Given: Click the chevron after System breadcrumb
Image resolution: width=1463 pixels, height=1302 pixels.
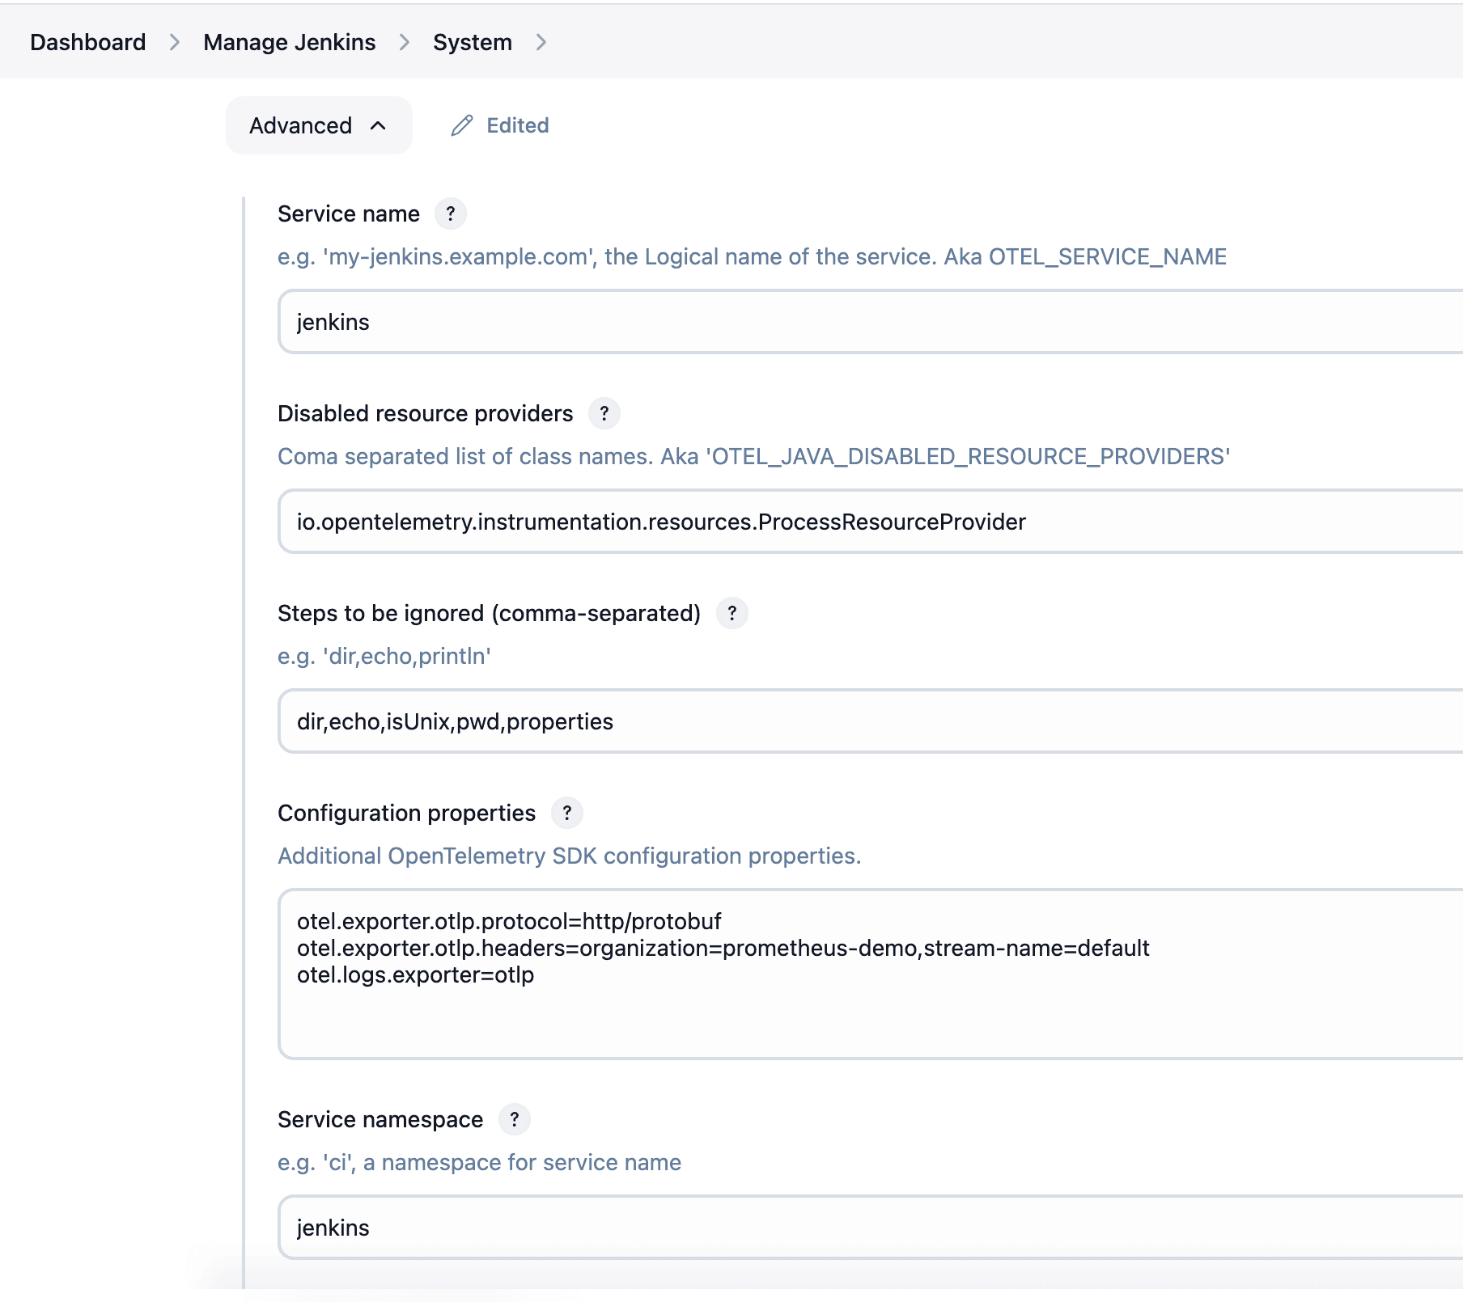Looking at the screenshot, I should pos(541,42).
